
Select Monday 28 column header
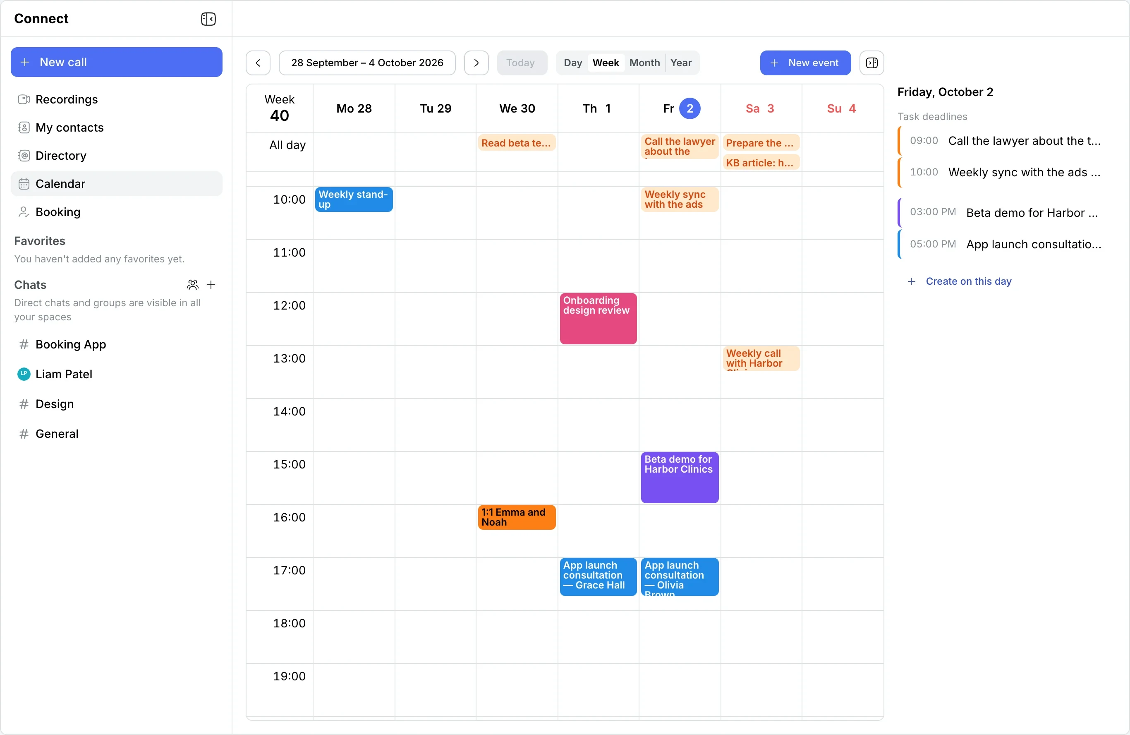(x=354, y=108)
